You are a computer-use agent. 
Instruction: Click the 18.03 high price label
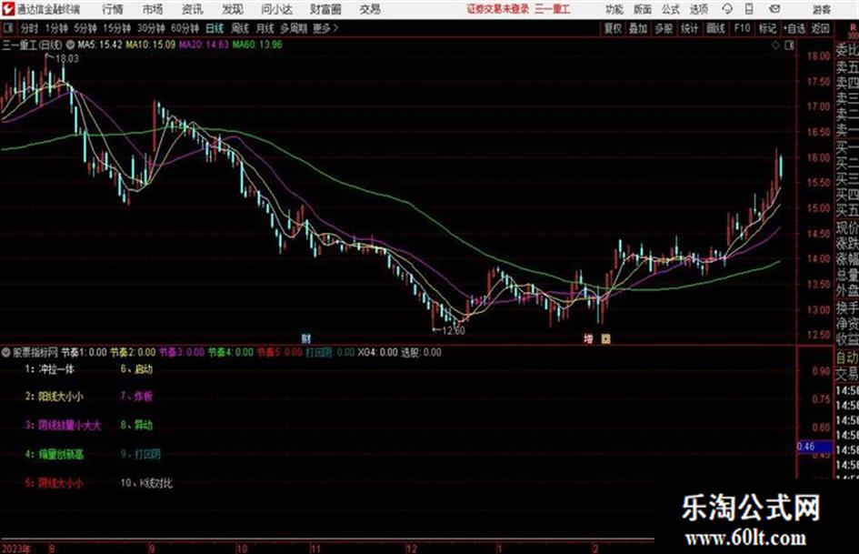(67, 59)
